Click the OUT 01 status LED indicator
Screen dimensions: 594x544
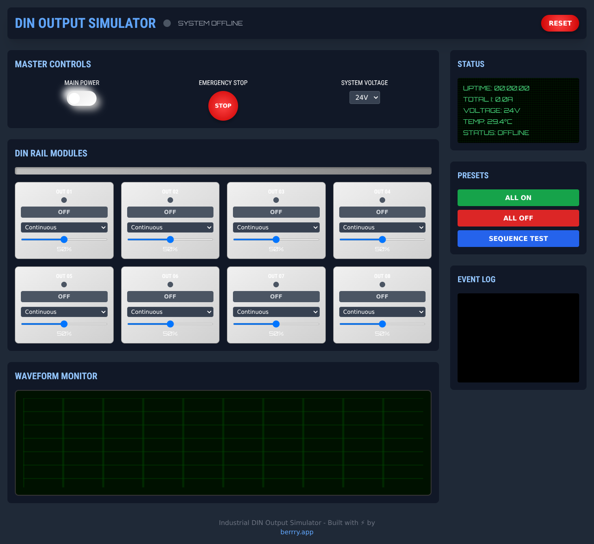click(64, 200)
